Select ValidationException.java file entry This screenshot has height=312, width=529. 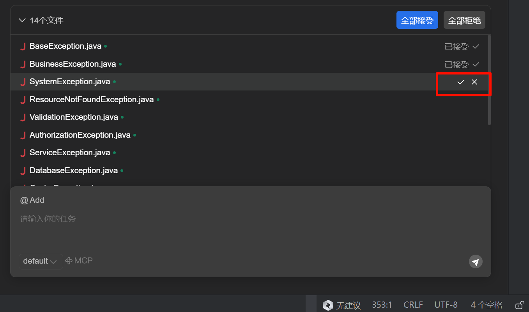click(x=74, y=117)
